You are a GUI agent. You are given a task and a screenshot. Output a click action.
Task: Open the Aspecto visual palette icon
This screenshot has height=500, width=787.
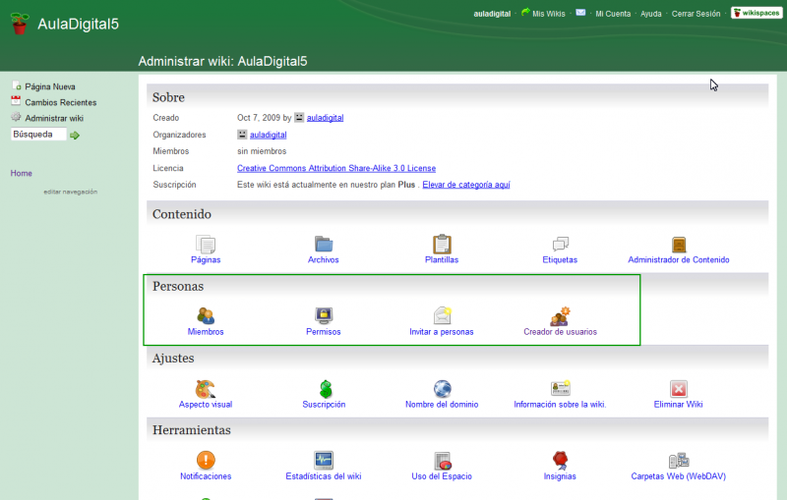(x=206, y=389)
